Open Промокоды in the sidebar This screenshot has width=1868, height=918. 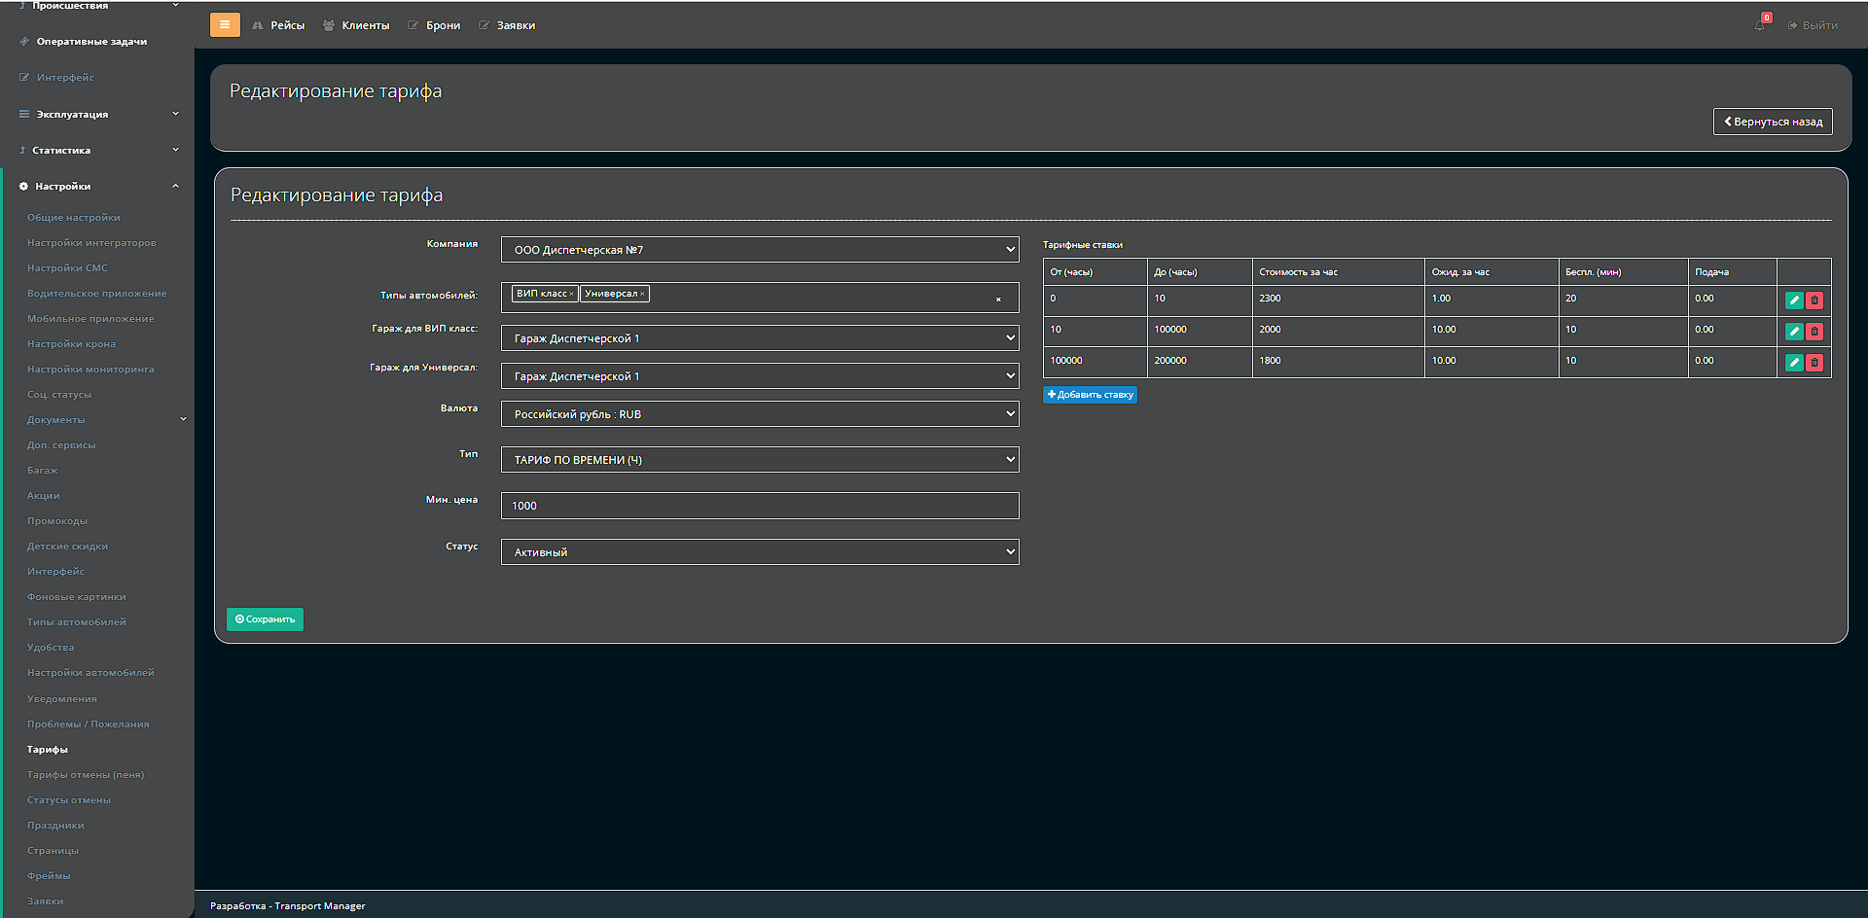click(x=57, y=521)
